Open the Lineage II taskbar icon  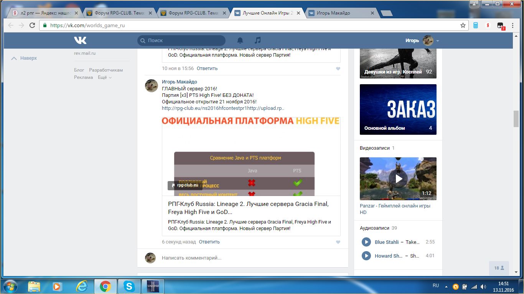click(x=153, y=286)
